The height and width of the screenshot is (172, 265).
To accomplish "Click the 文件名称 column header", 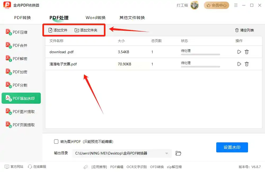I will pos(56,41).
